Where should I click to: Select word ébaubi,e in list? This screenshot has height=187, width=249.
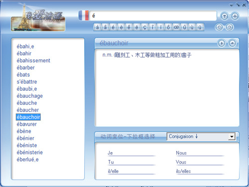27,89
